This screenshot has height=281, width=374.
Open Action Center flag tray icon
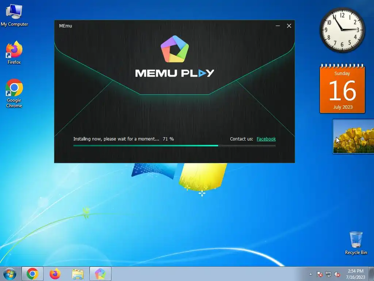click(320, 274)
